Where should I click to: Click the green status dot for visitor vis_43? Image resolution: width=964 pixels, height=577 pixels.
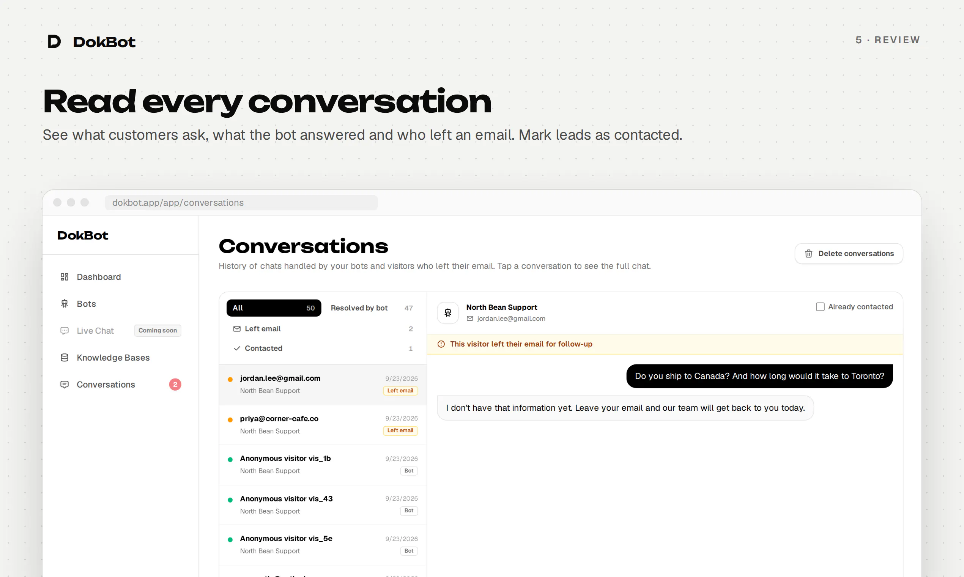230,500
